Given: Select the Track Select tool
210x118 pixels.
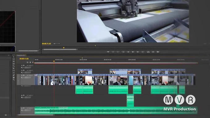Looking at the screenshot, I should [x=14, y=59].
